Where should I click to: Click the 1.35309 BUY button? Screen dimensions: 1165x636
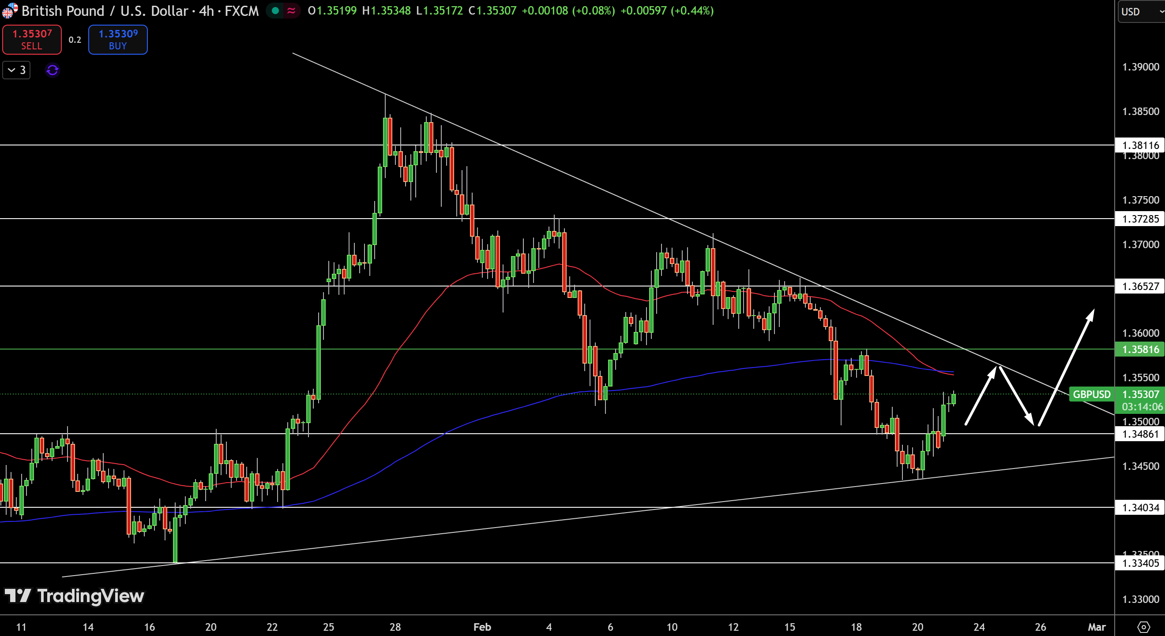tap(117, 40)
